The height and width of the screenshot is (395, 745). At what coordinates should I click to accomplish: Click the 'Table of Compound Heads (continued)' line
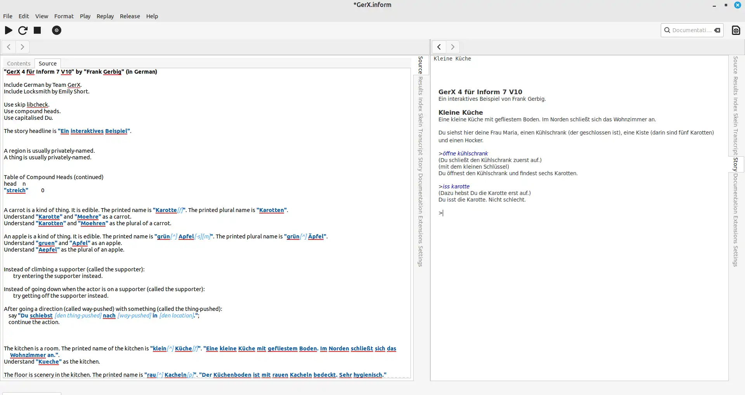(54, 177)
